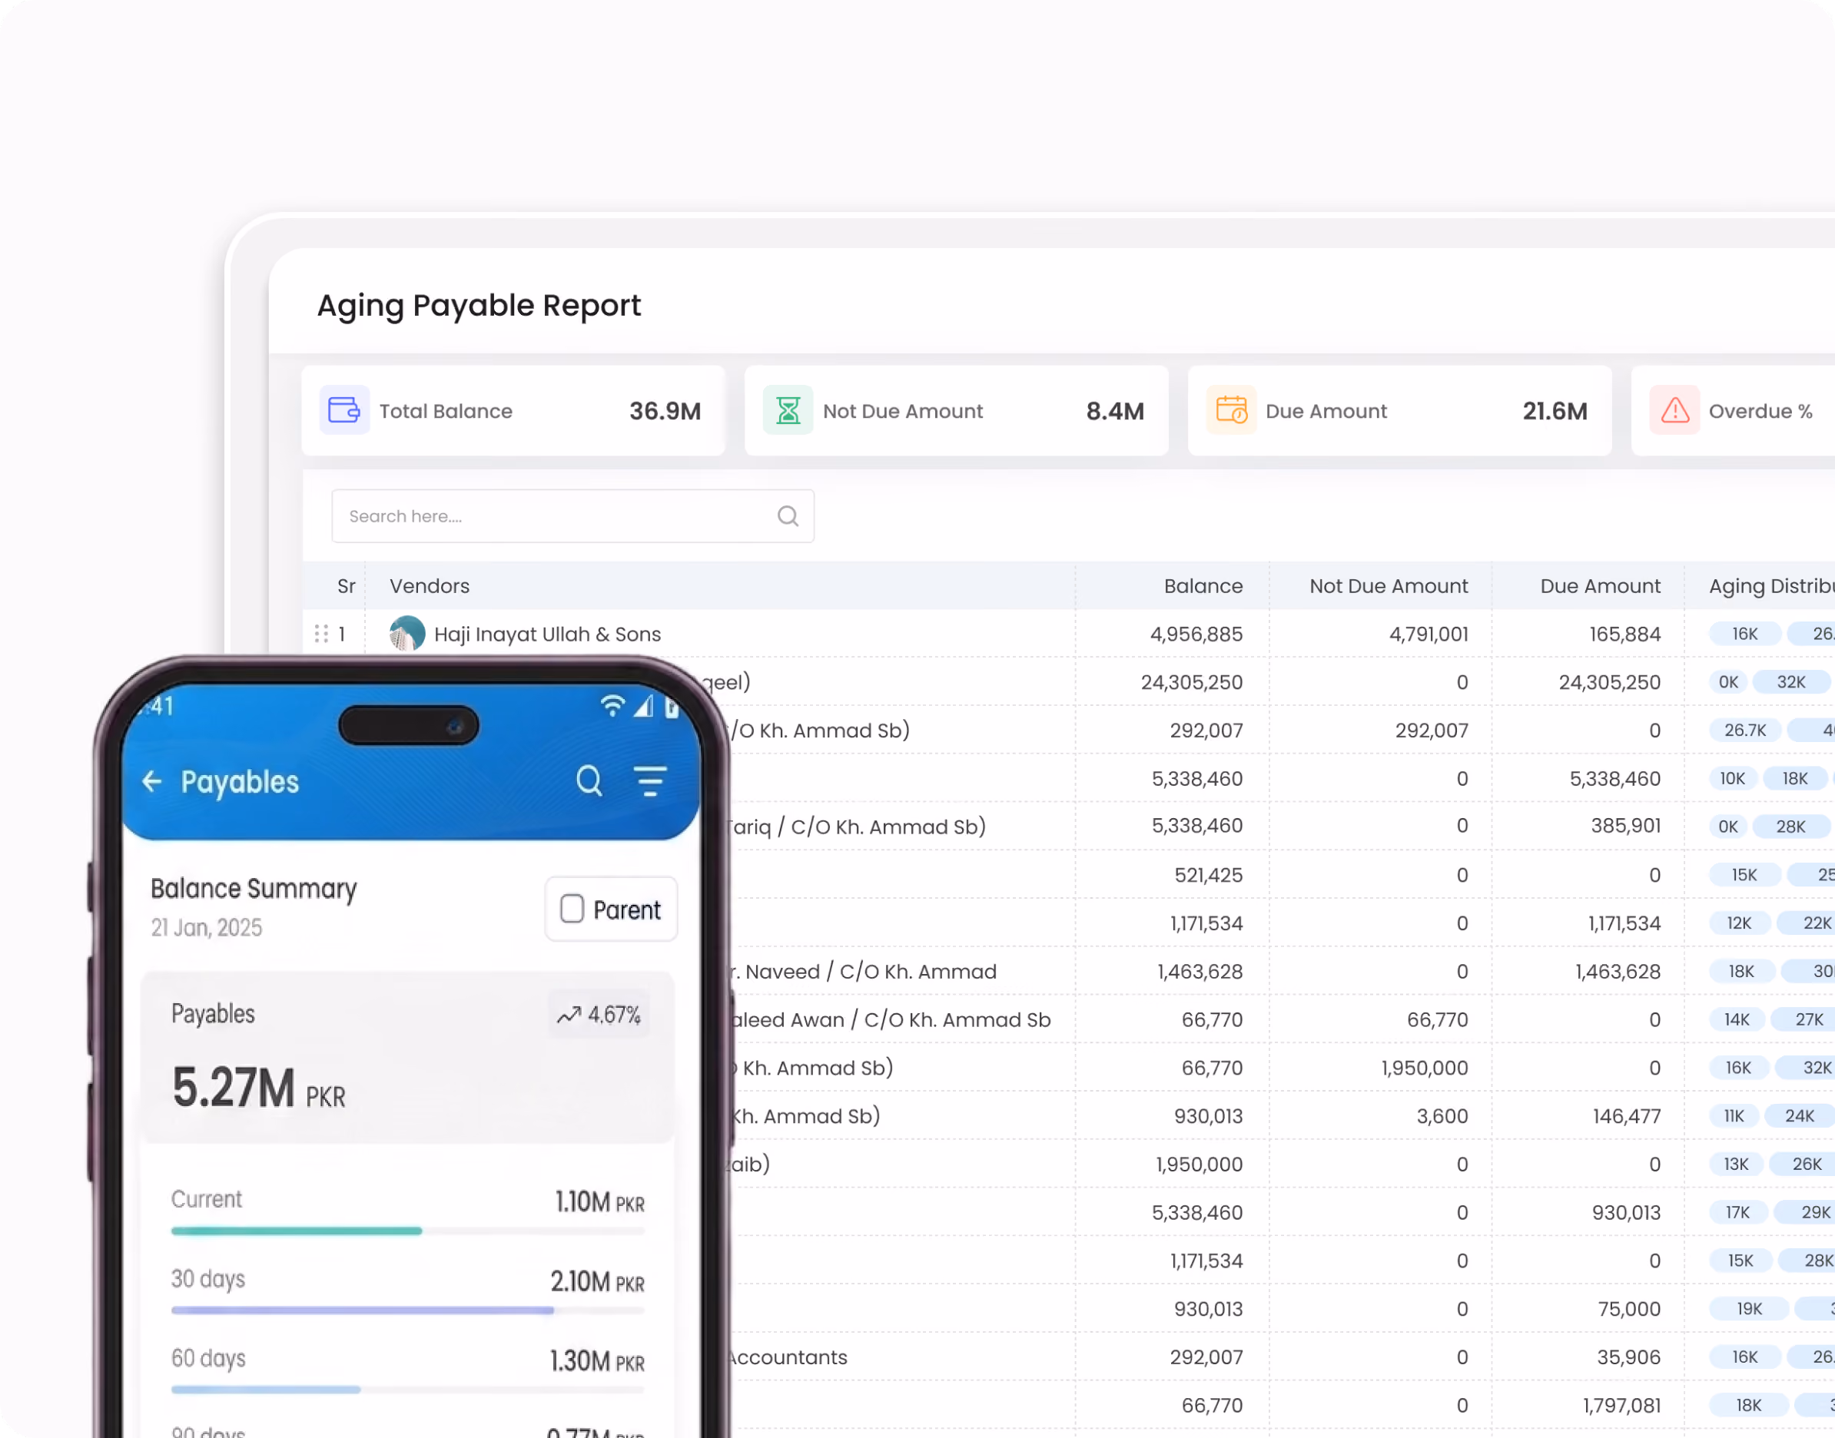This screenshot has width=1835, height=1438.
Task: Focus the Search here field
Action: [x=572, y=515]
